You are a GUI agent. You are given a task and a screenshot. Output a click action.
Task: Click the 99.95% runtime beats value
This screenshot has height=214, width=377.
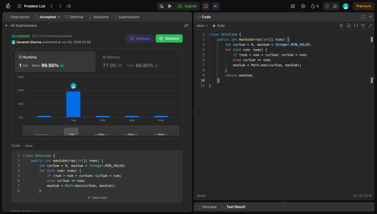coord(50,65)
